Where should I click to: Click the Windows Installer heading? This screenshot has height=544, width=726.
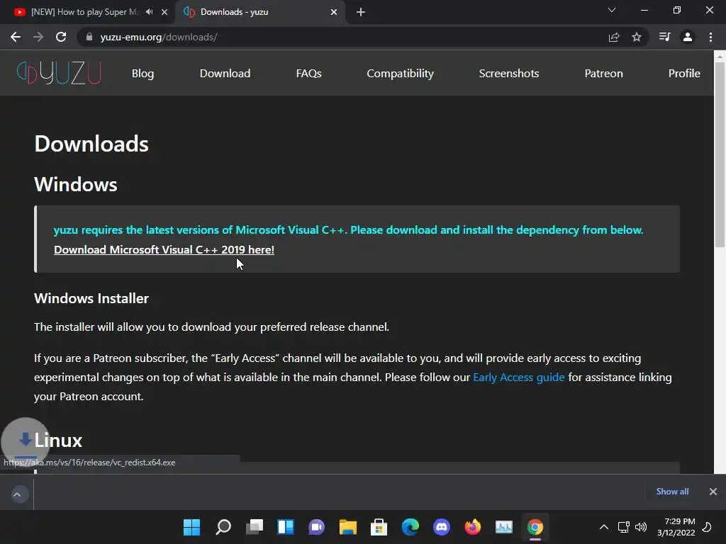tap(91, 298)
